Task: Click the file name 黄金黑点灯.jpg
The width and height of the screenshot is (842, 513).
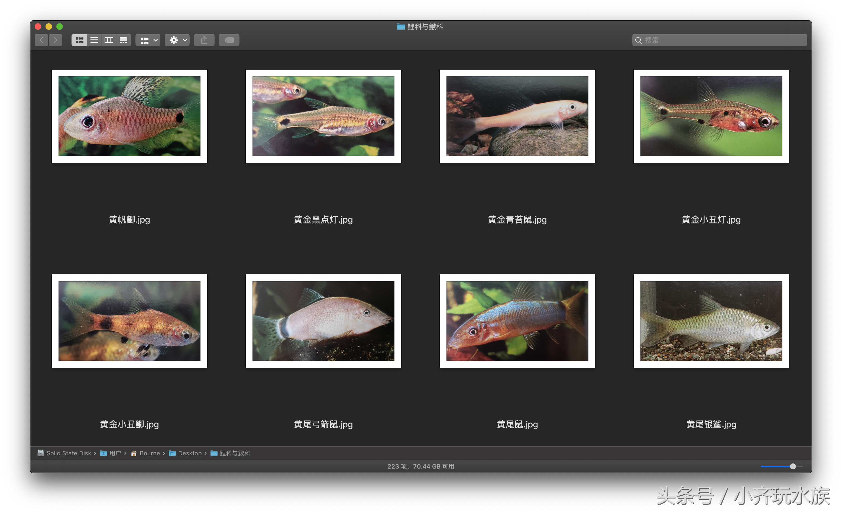Action: [323, 220]
